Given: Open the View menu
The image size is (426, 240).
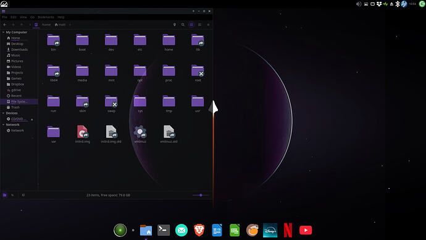Looking at the screenshot, I should coord(23,17).
